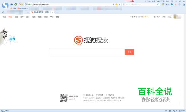
Task: Close the first blurred tab
Action: click(28, 12)
